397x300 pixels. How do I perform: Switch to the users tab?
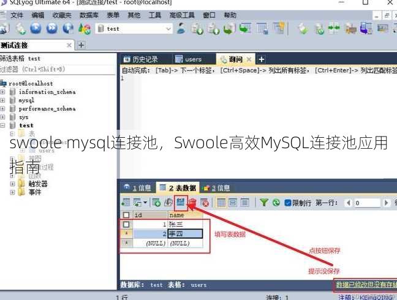pos(189,59)
